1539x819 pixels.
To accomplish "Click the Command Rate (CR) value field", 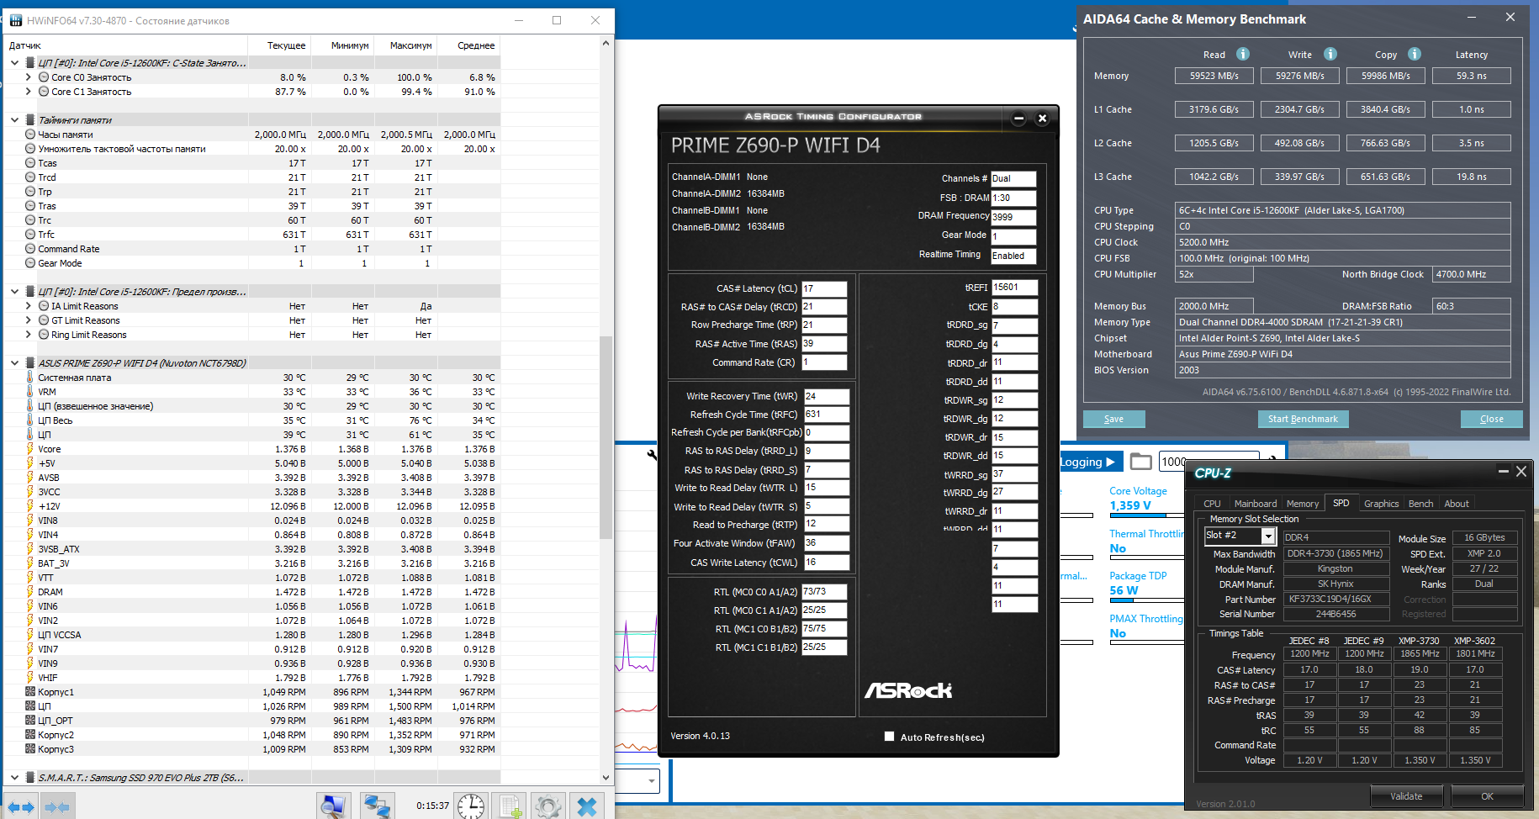I will [x=824, y=362].
